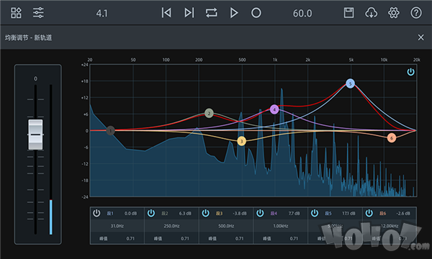Select EQ node 5 on the curve
Viewport: 432px width, 259px height.
[350, 83]
